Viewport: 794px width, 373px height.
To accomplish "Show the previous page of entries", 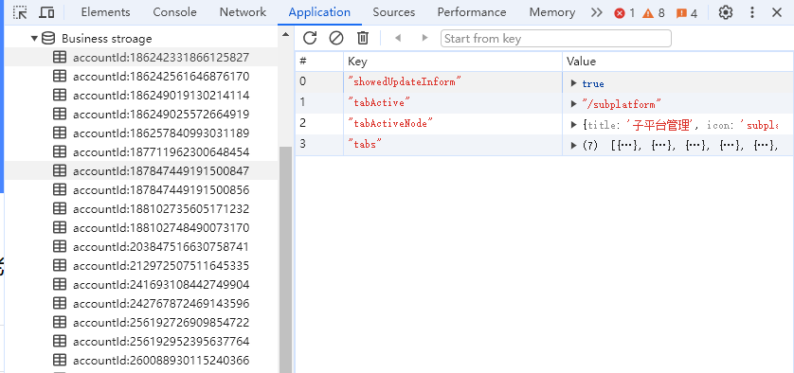I will coord(398,38).
